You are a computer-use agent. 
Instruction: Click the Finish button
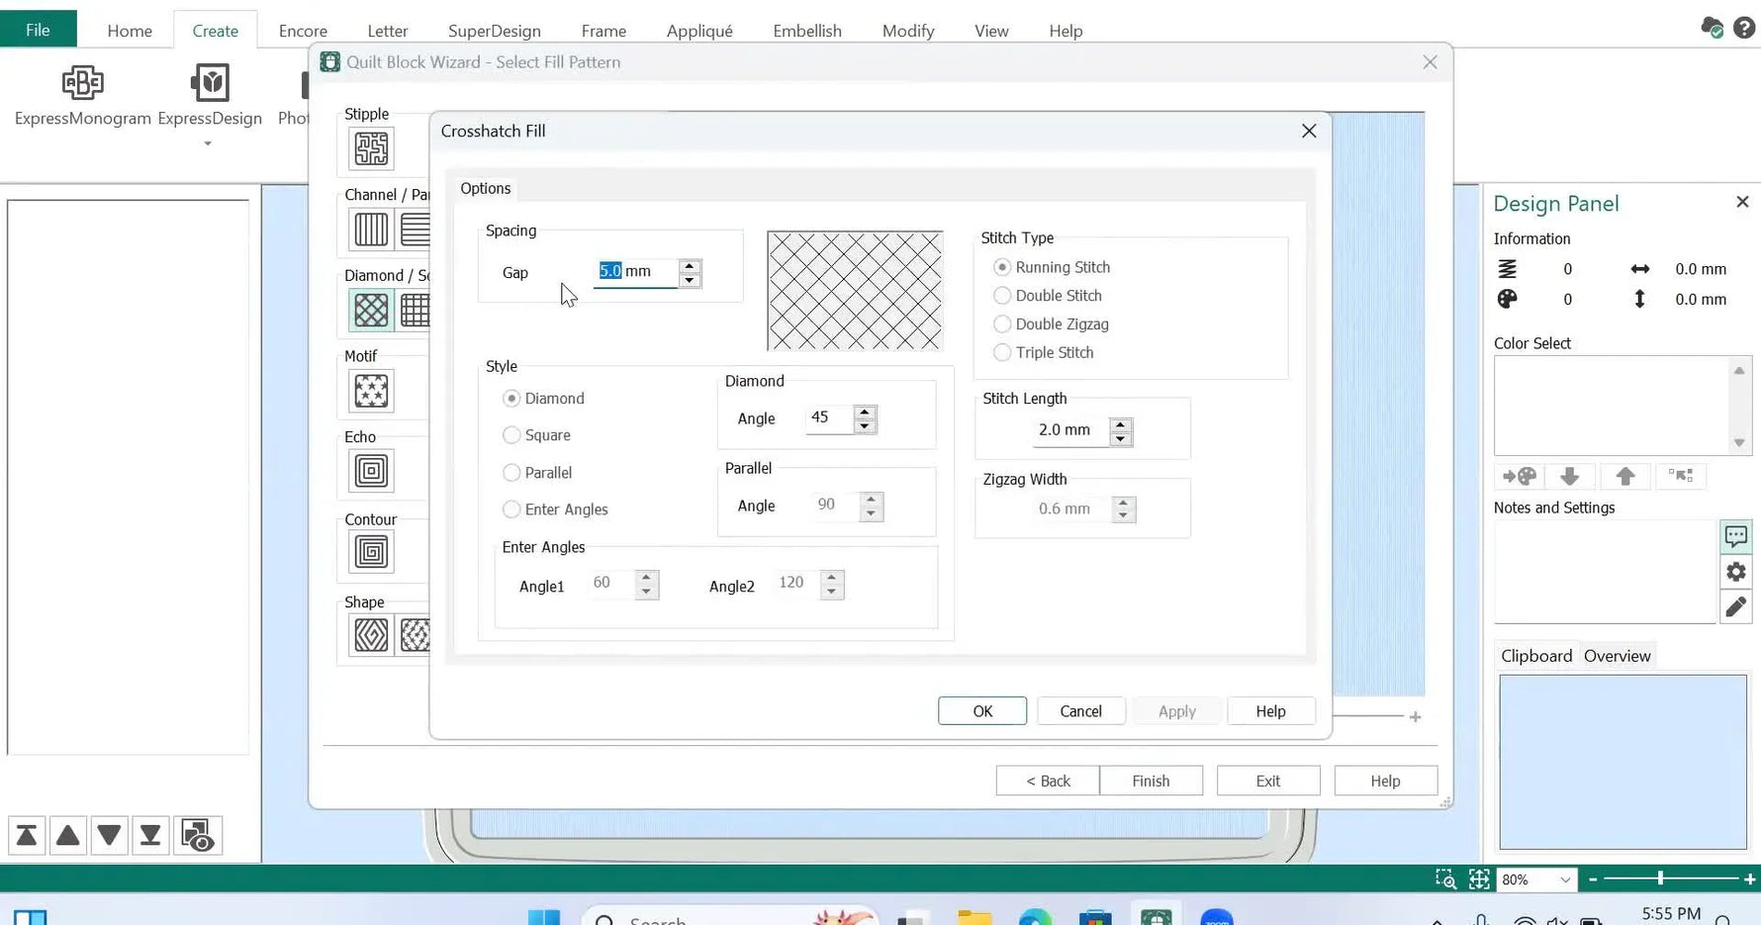[1151, 781]
